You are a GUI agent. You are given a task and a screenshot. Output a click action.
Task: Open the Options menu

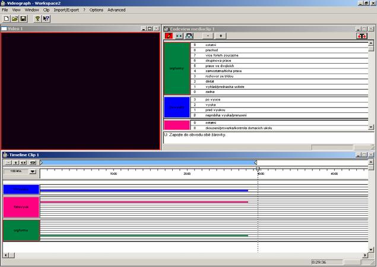point(96,10)
